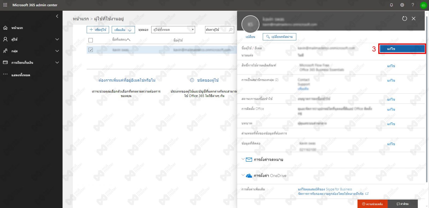The width and height of the screenshot is (429, 208).
Task: Click the เปลี่ยน photo link
Action: click(x=250, y=37)
